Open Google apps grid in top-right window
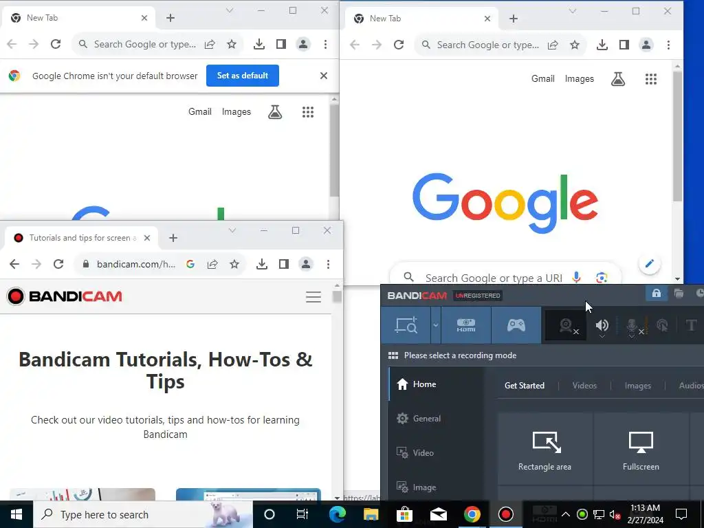704x528 pixels. coord(651,79)
